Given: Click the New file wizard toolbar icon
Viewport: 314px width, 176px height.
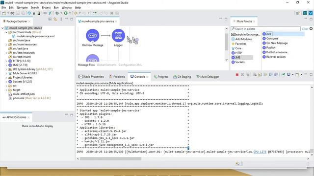Looking at the screenshot, I should point(4,13).
